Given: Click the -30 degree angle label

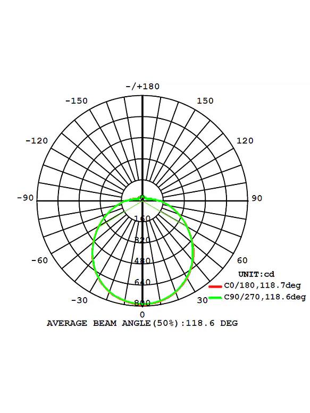Looking at the screenshot, I should (79, 300).
